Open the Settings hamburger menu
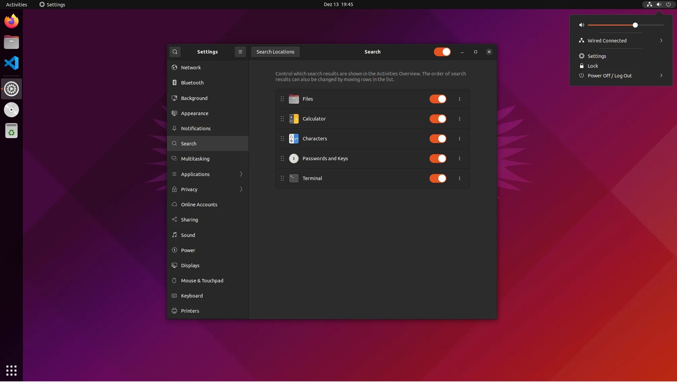Viewport: 677px width, 382px height. tap(240, 52)
